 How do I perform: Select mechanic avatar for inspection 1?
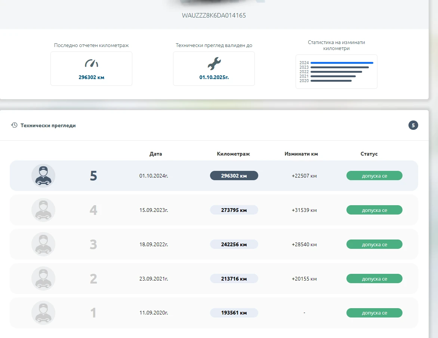pos(43,313)
